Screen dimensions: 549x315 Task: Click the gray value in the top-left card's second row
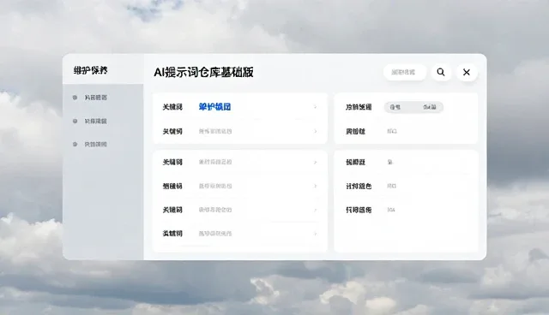tap(215, 131)
